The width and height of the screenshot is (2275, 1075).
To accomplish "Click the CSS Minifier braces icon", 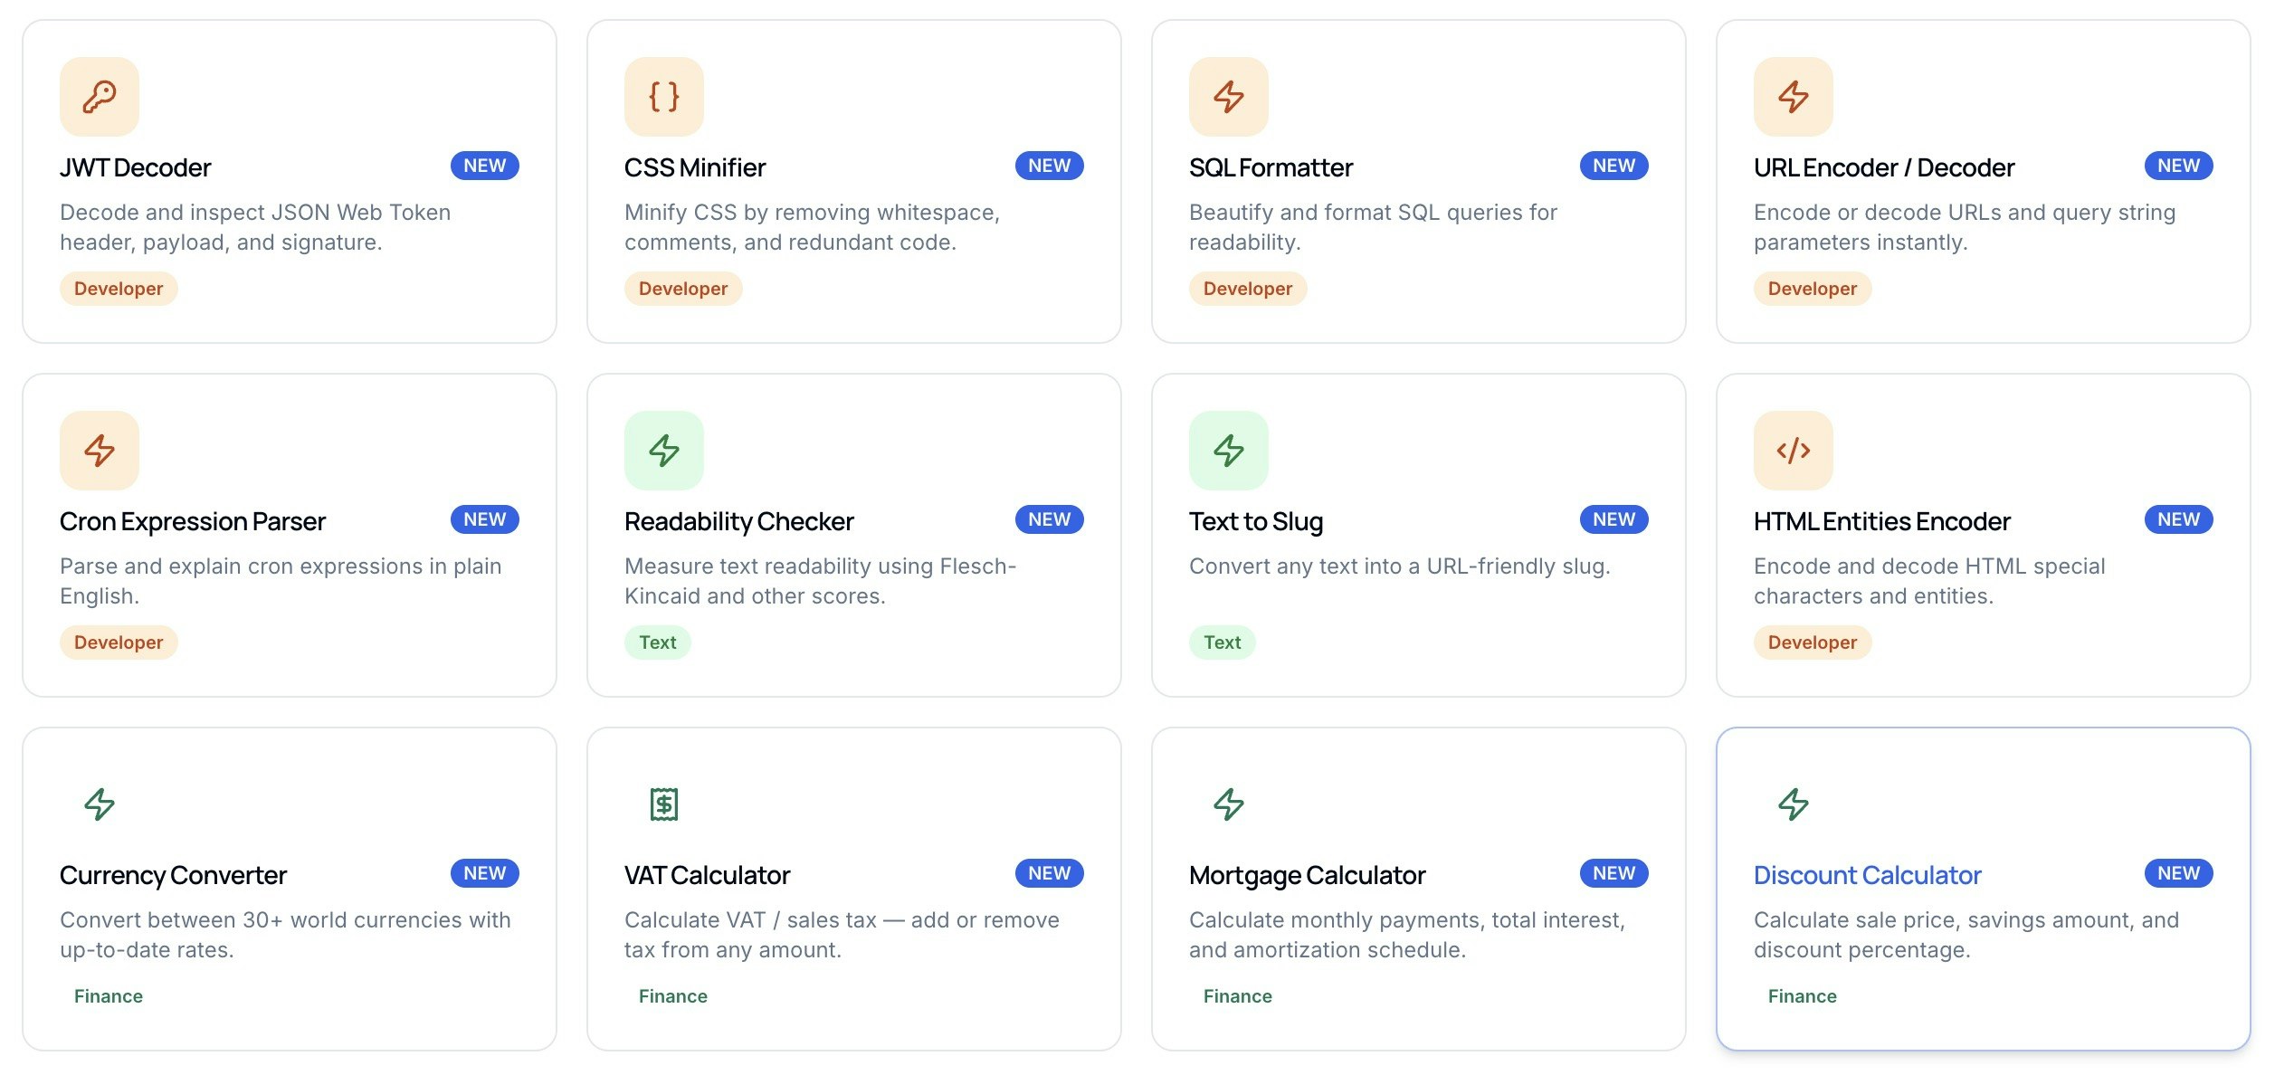I will pos(664,96).
